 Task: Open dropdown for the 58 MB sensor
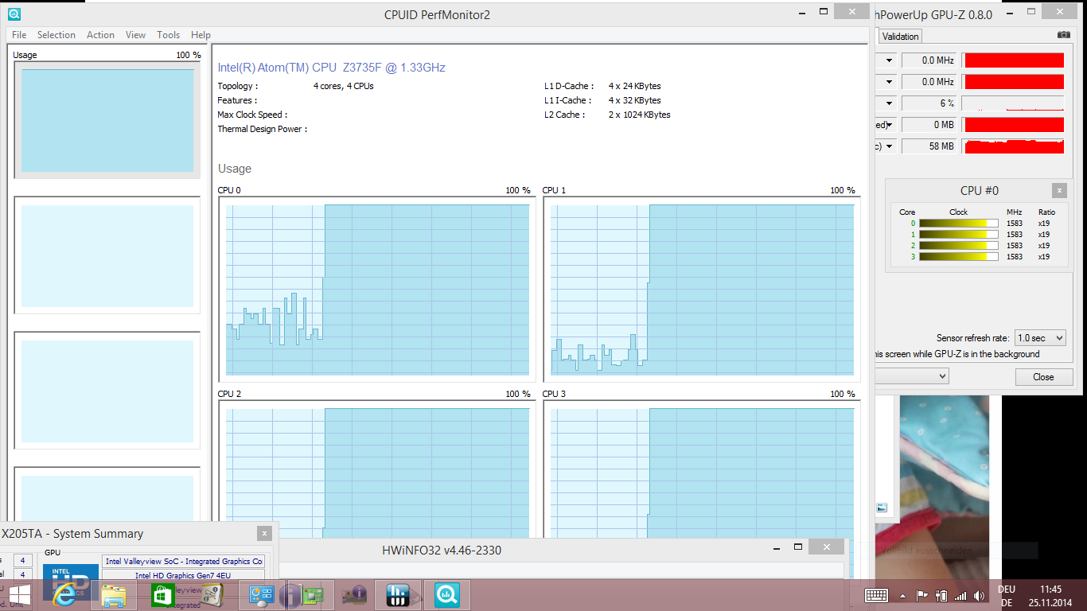[x=889, y=146]
